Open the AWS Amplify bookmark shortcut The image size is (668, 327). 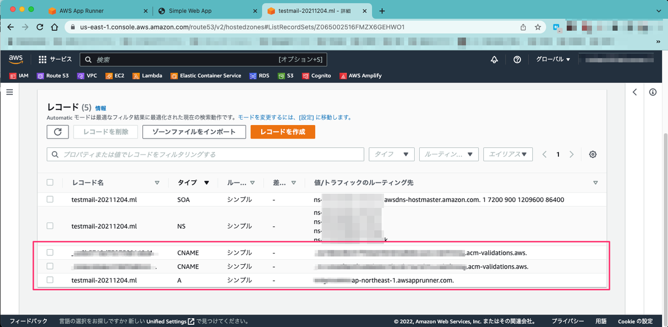tap(361, 76)
